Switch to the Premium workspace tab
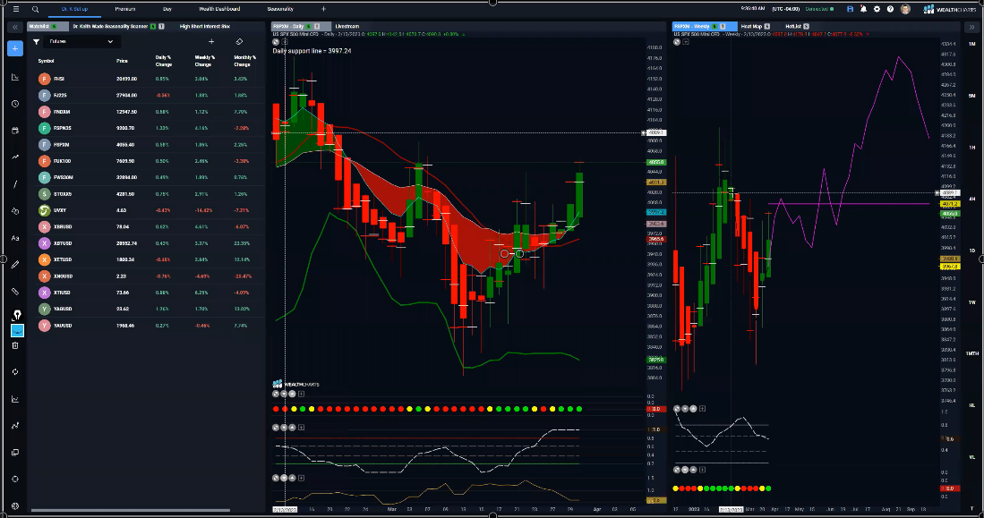This screenshot has height=518, width=984. tap(124, 10)
